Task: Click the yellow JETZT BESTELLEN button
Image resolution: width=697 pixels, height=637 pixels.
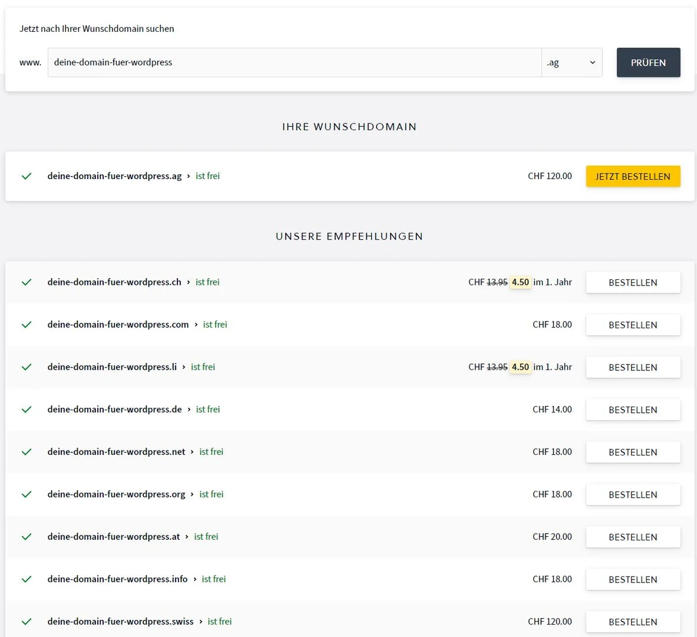Action: (633, 176)
